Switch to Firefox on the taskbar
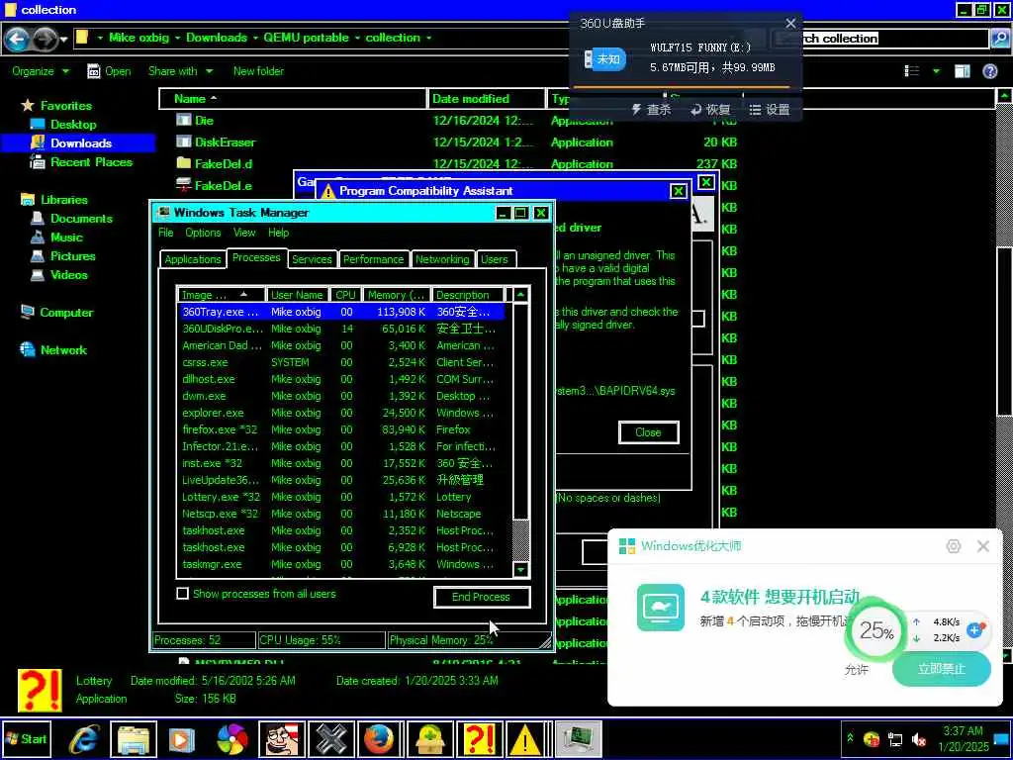The width and height of the screenshot is (1013, 760). [380, 738]
